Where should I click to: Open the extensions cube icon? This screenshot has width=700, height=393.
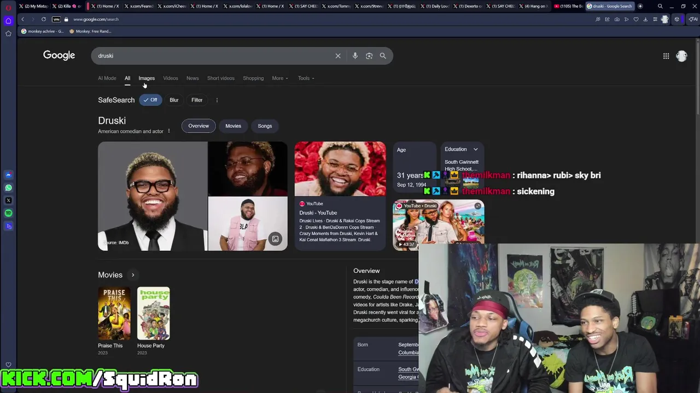tap(677, 19)
